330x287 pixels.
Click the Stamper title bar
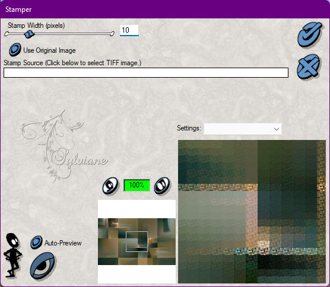(x=165, y=9)
